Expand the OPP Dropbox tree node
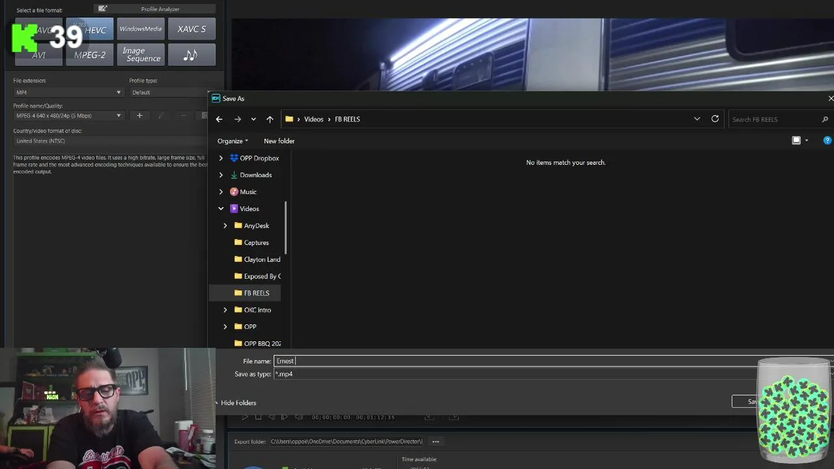The height and width of the screenshot is (469, 834). point(221,158)
